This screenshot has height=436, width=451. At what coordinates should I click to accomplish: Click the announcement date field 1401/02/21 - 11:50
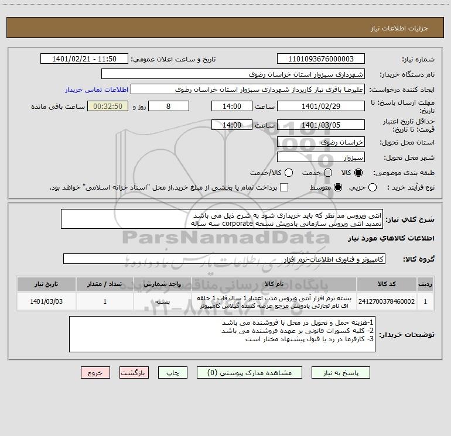click(84, 59)
